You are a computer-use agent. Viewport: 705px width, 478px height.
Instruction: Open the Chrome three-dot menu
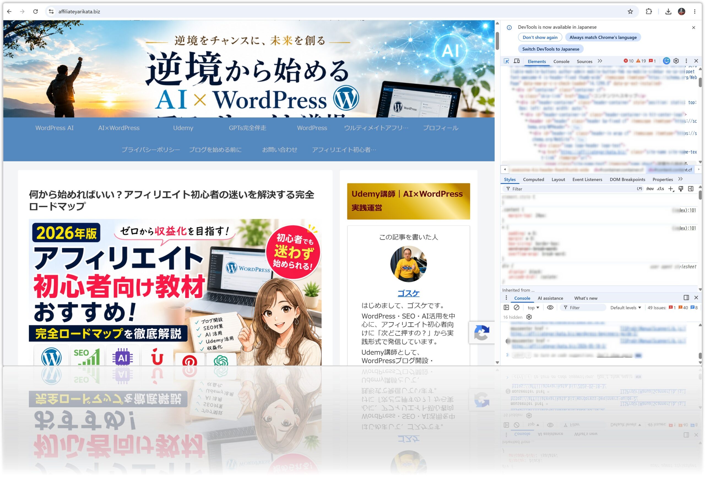(x=694, y=12)
